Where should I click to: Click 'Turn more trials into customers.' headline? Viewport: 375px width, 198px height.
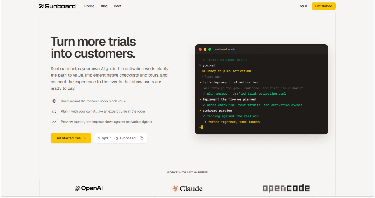pos(93,47)
